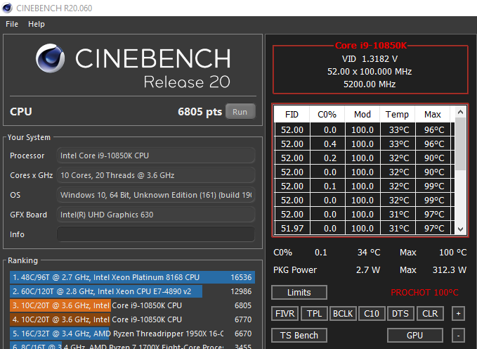
Task: Launch TS Bench
Action: click(299, 335)
